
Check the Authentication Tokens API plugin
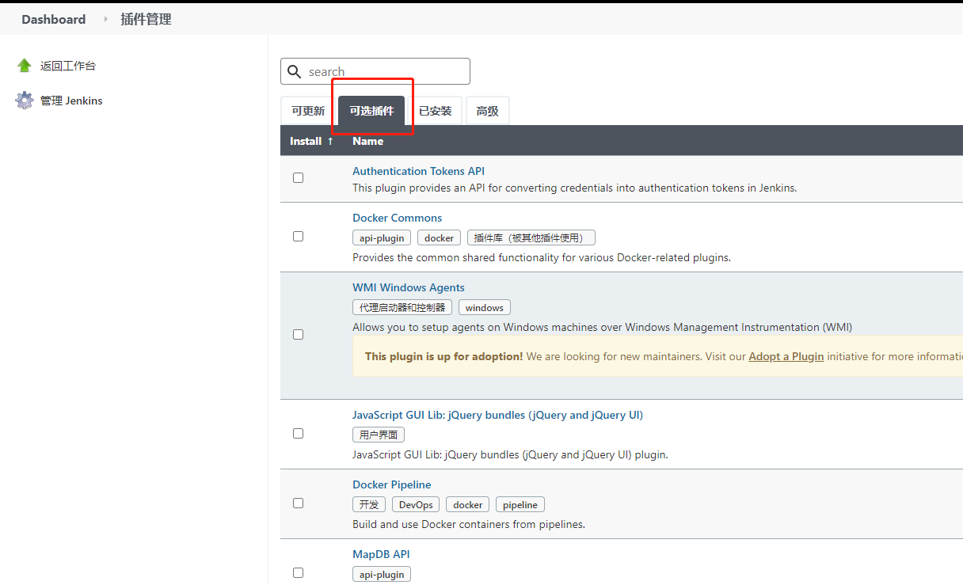coord(299,178)
